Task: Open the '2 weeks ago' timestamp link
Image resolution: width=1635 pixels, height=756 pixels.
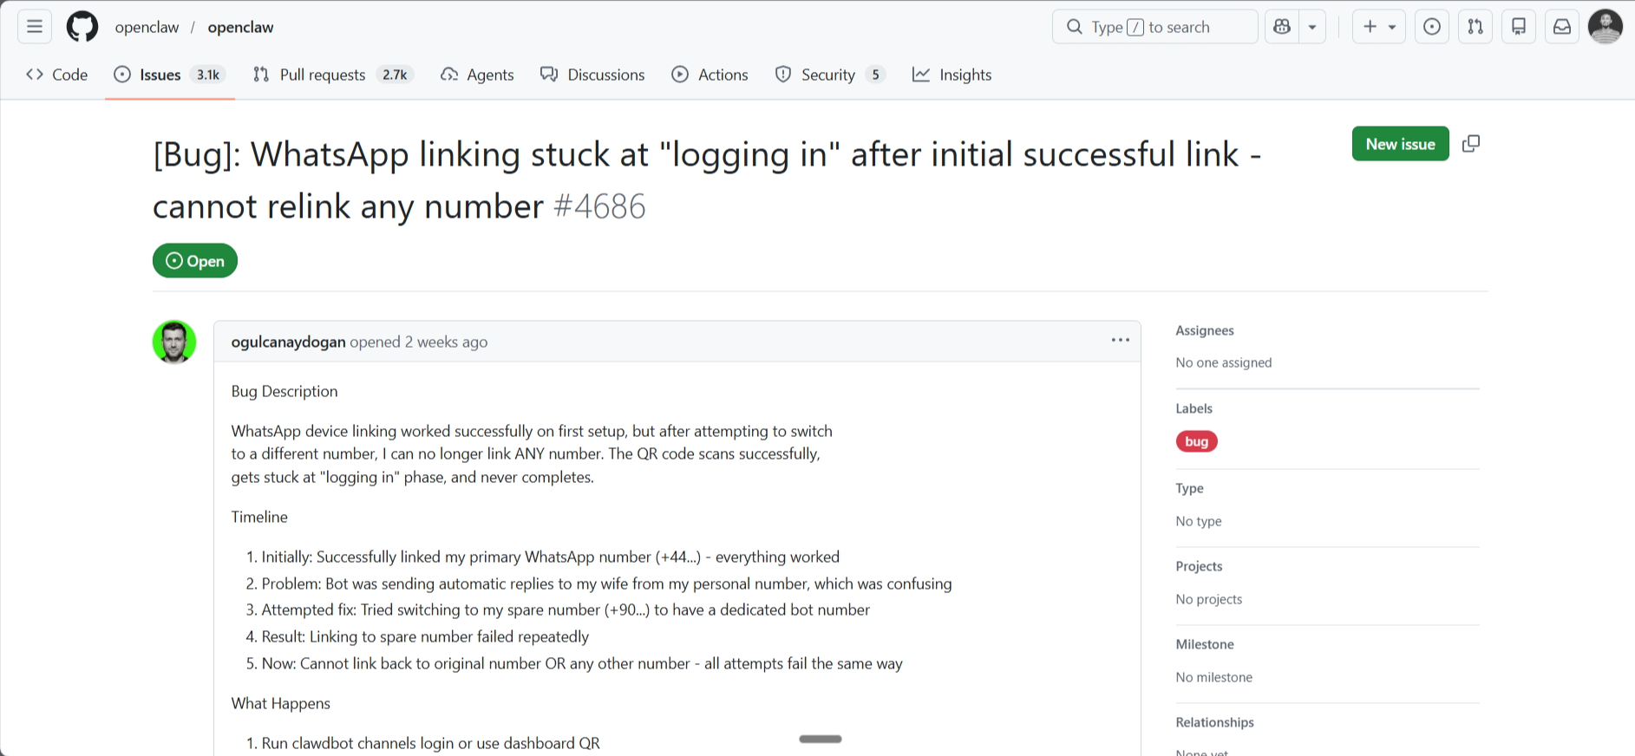Action: coord(446,342)
